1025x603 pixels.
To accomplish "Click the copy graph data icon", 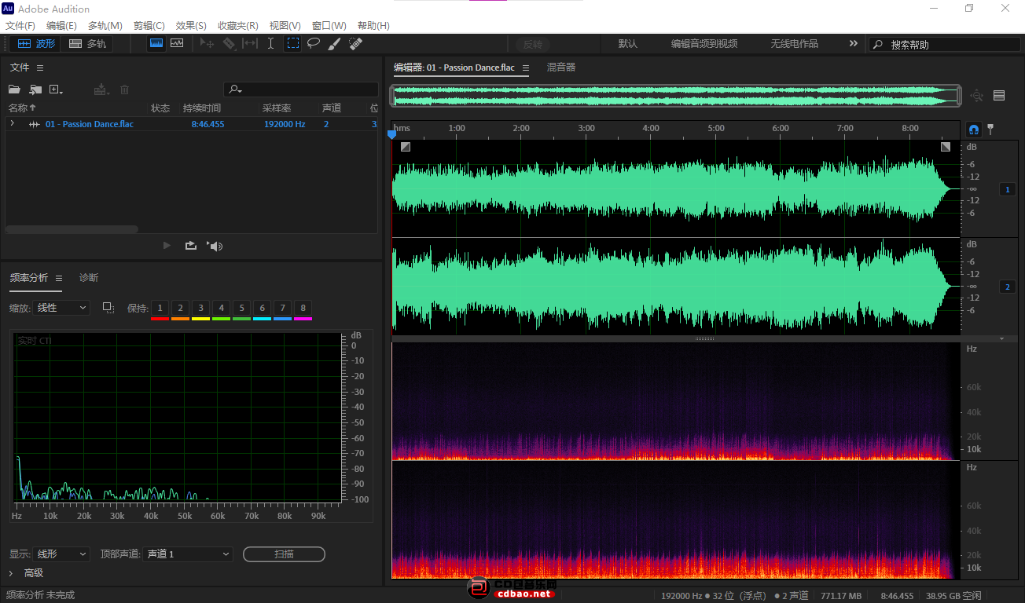I will 108,308.
